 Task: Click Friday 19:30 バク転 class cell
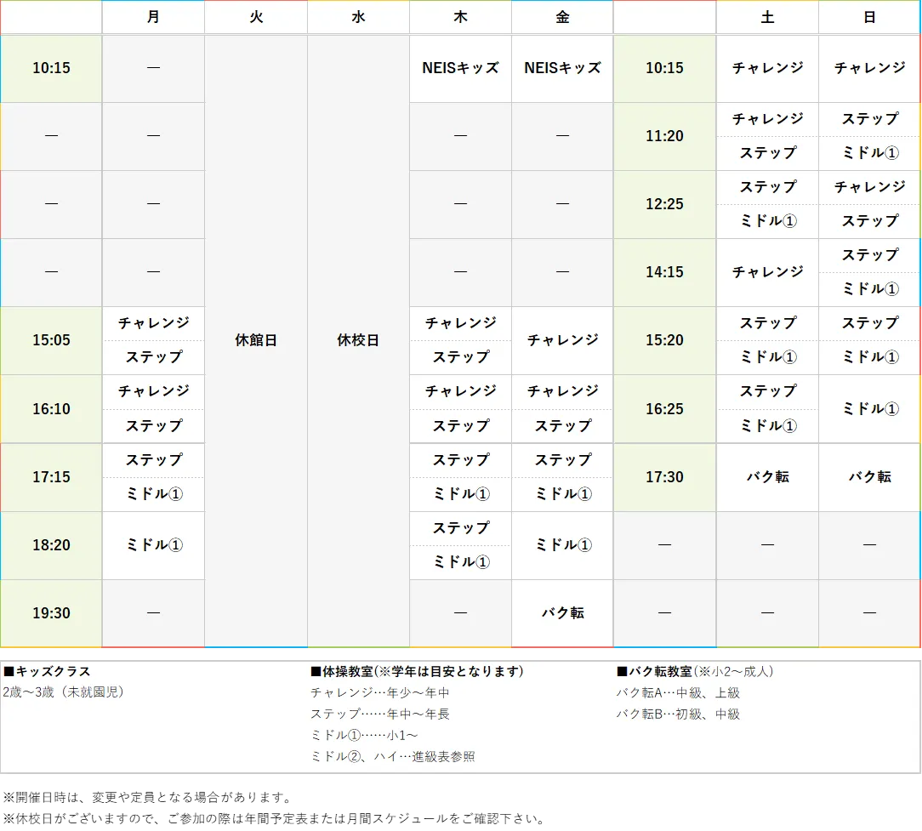(562, 613)
